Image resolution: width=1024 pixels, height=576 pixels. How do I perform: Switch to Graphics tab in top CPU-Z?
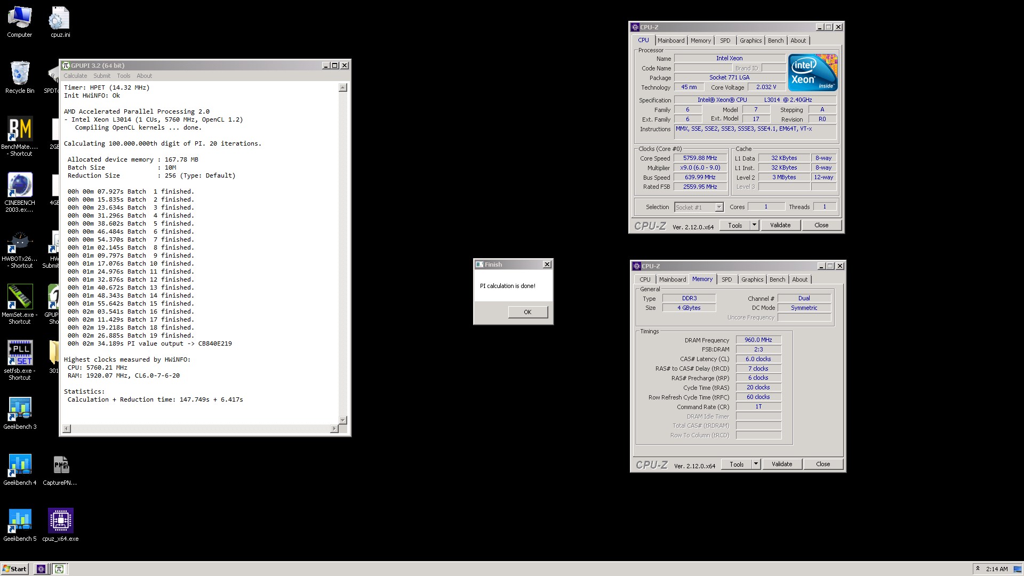point(750,41)
